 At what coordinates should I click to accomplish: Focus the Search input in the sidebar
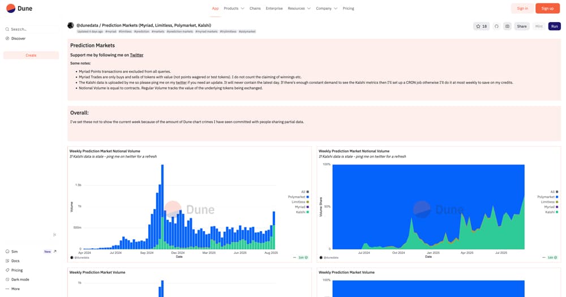[x=32, y=29]
